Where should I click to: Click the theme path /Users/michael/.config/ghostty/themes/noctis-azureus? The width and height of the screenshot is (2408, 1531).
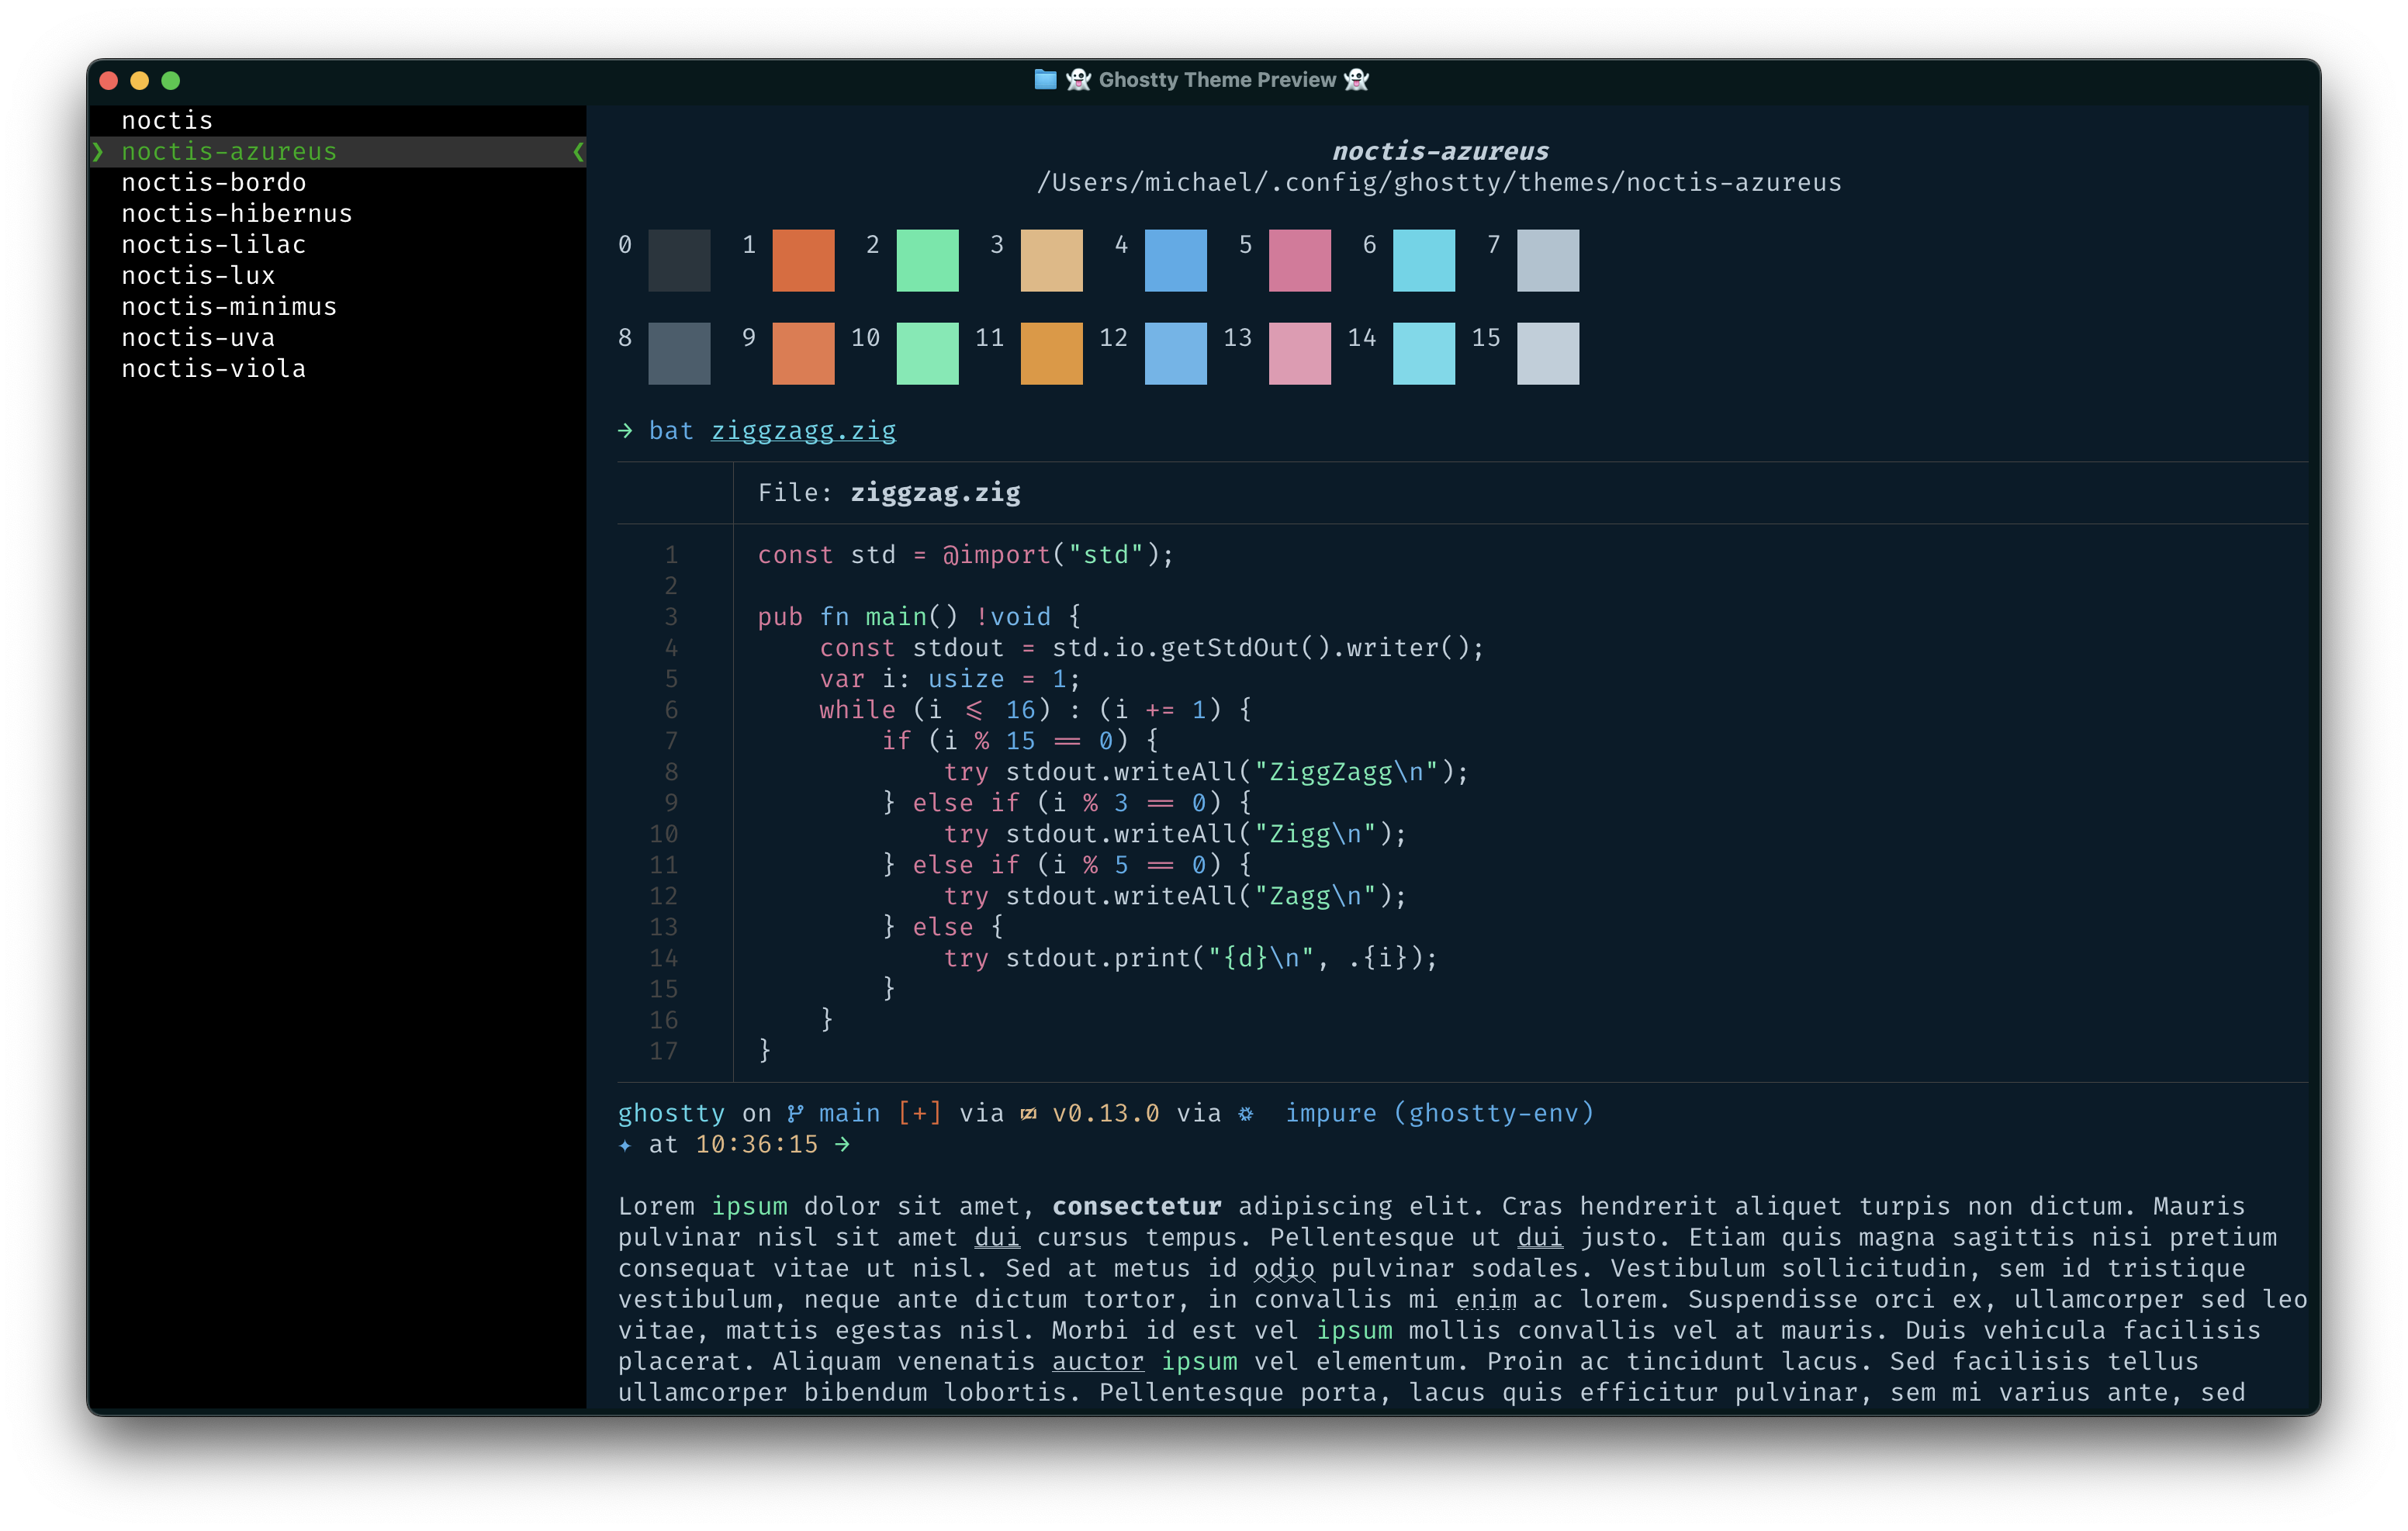(1439, 182)
